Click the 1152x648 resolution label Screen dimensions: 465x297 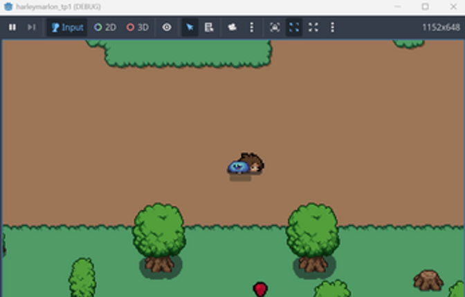[x=441, y=28]
